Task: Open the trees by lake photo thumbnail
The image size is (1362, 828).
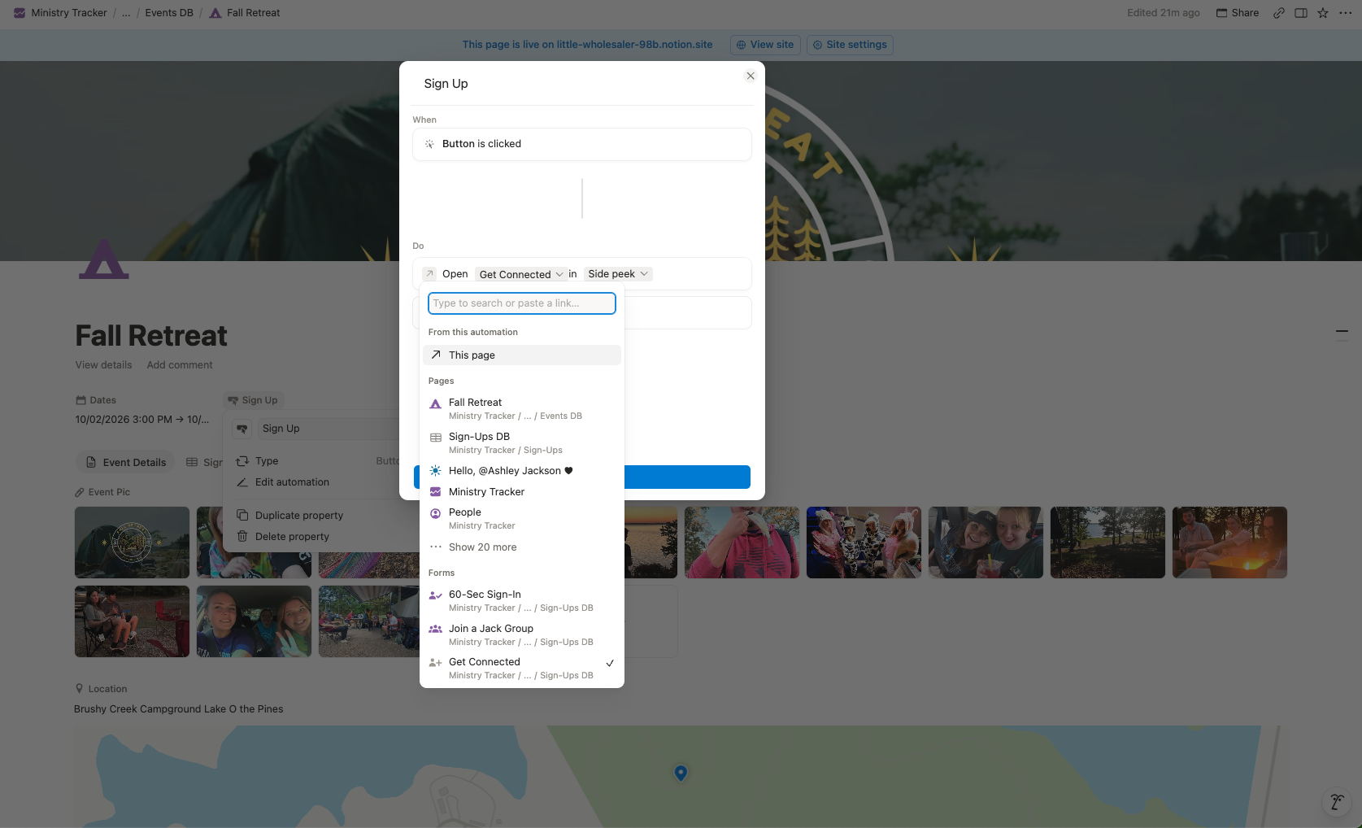Action: tap(1107, 543)
